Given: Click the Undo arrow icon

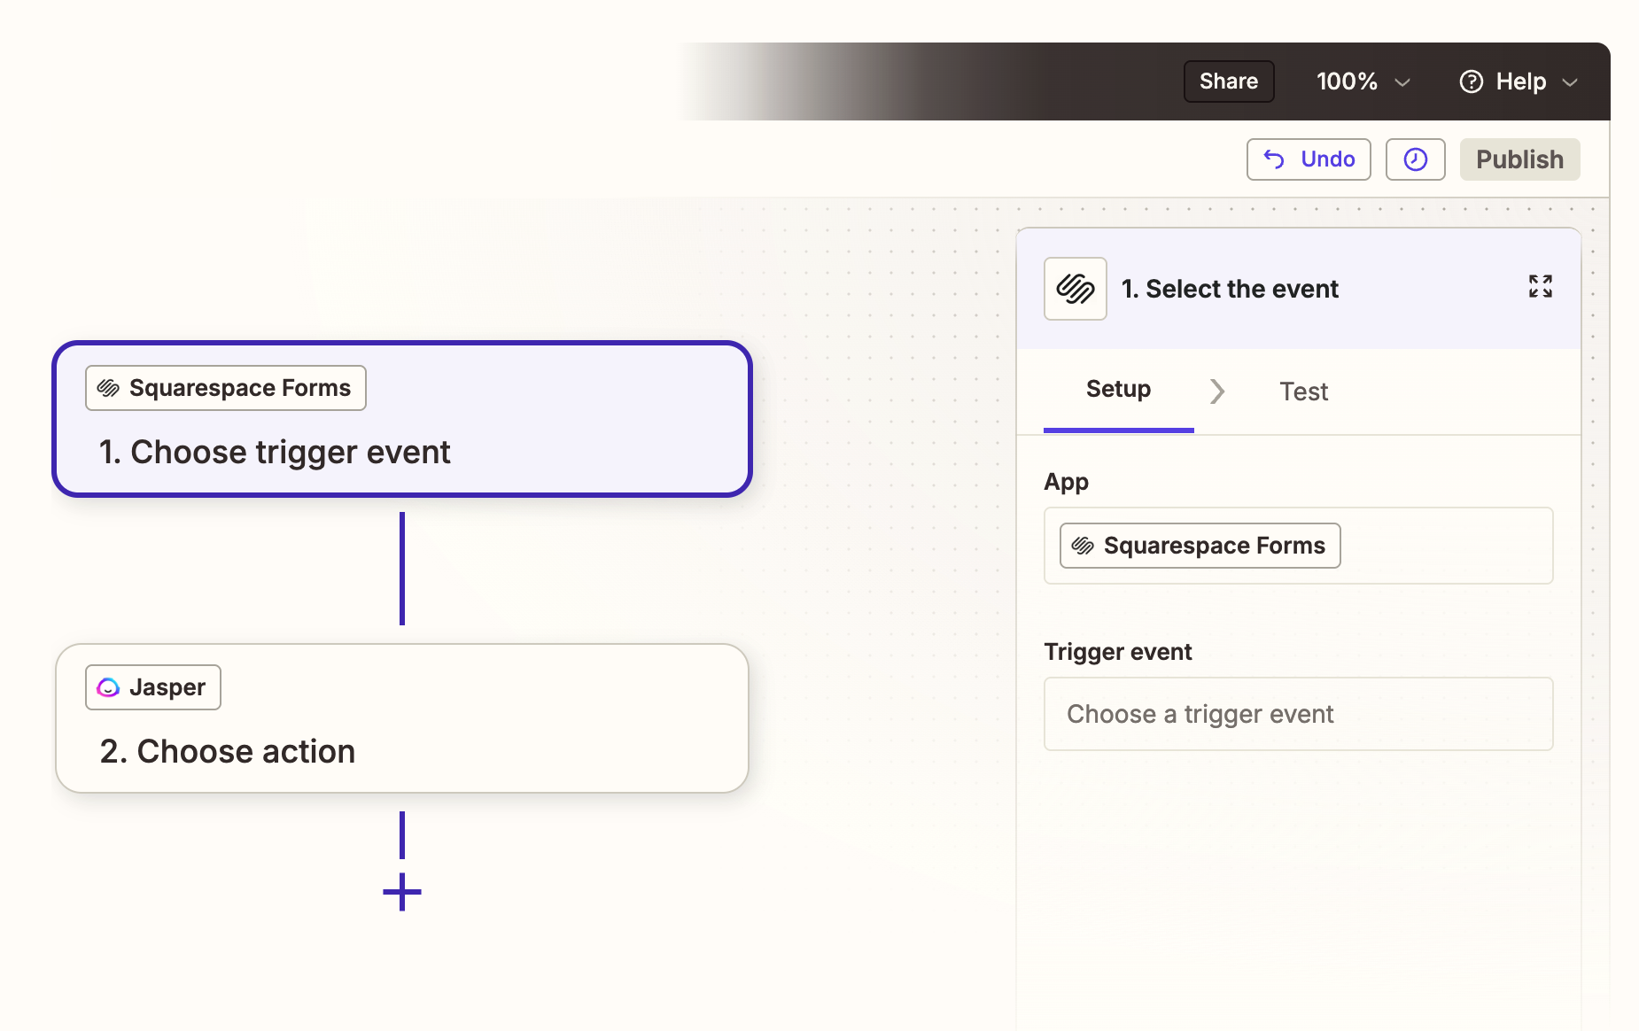Looking at the screenshot, I should 1274,159.
